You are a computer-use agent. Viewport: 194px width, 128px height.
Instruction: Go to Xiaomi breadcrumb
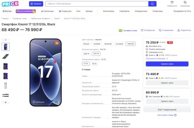click(57, 19)
